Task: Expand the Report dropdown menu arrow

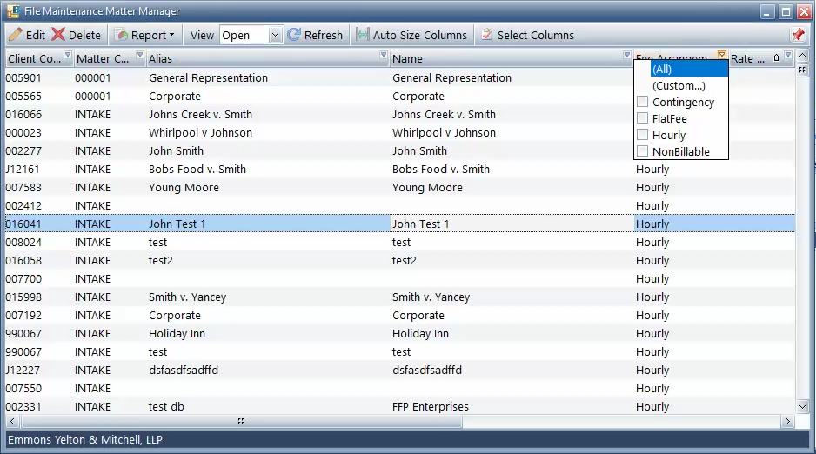Action: click(x=171, y=35)
